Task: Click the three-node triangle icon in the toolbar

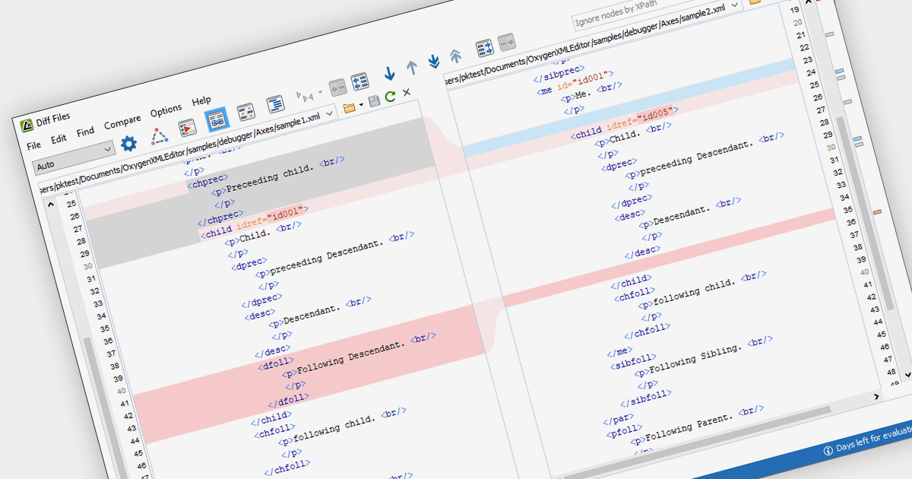Action: coord(159,135)
